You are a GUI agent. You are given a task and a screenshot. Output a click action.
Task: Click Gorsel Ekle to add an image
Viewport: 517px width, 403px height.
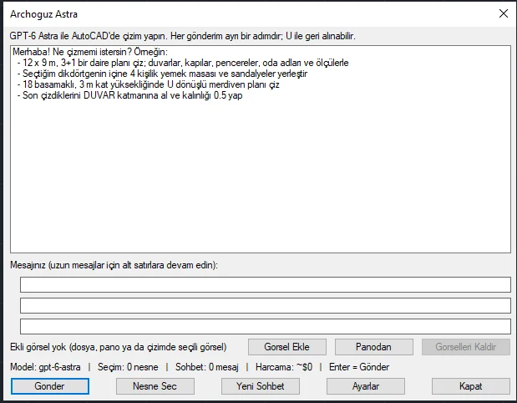pos(286,347)
